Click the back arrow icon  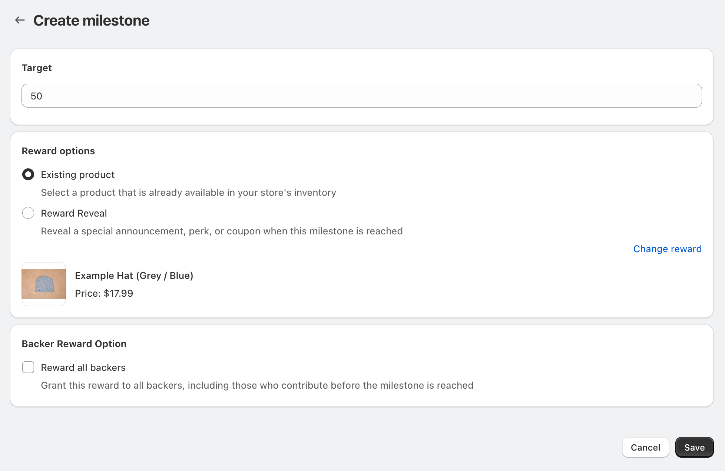20,20
